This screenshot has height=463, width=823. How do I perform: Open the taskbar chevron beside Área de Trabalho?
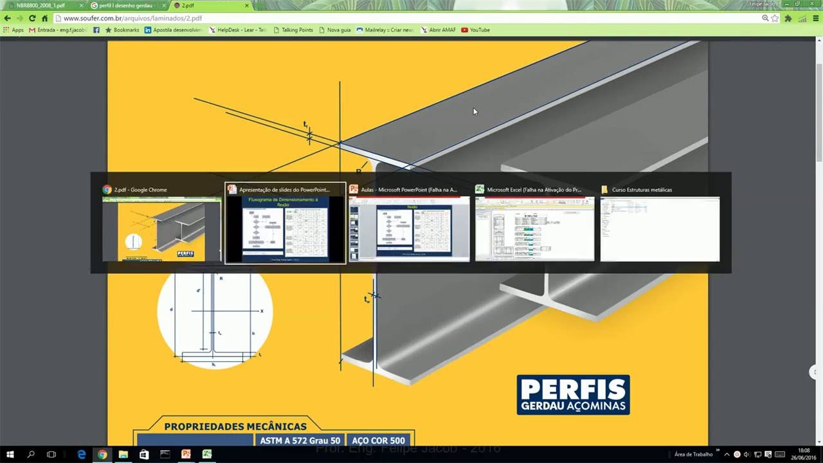pyautogui.click(x=718, y=451)
